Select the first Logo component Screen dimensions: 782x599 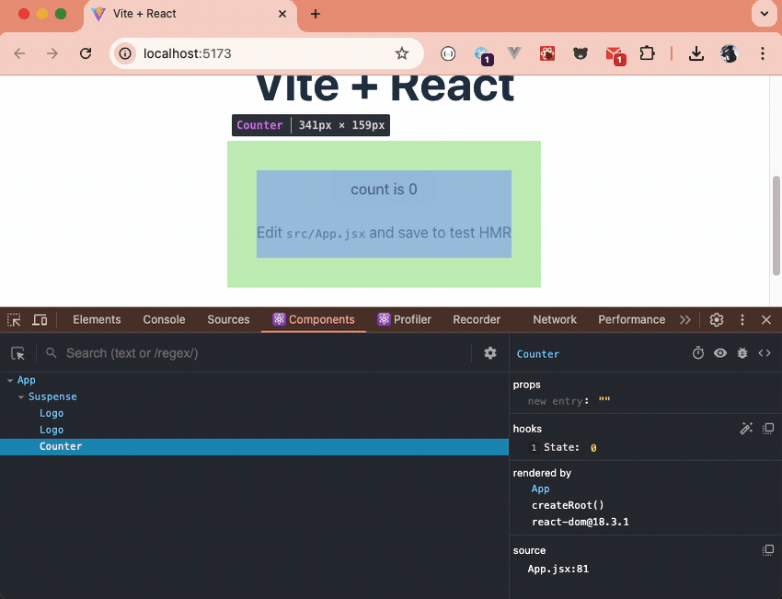click(x=52, y=413)
